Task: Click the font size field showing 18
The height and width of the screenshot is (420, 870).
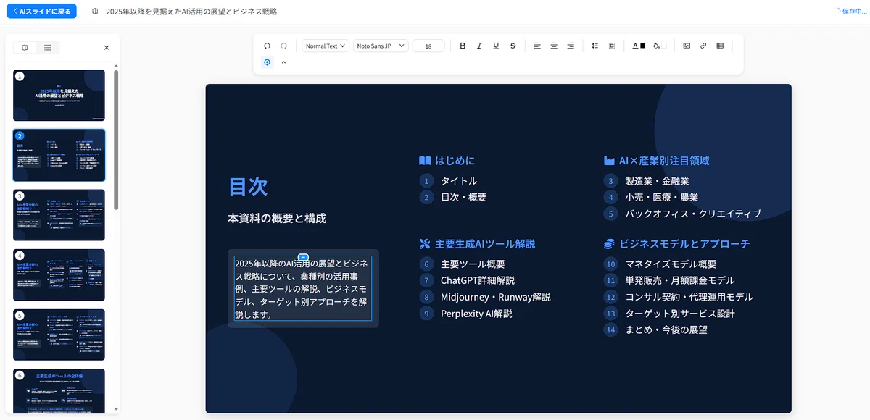Action: tap(428, 46)
